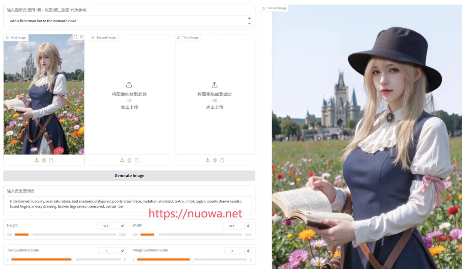Open webcam source under Third Image
The width and height of the screenshot is (462, 269).
point(215,160)
